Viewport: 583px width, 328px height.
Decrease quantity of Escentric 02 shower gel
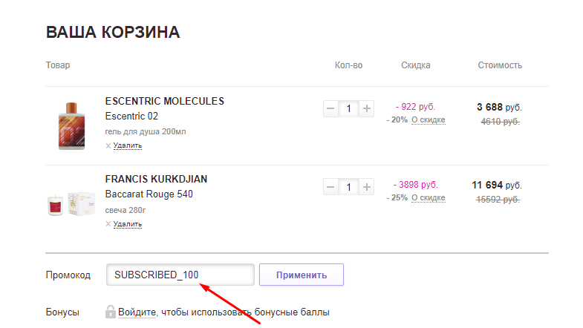pyautogui.click(x=330, y=109)
